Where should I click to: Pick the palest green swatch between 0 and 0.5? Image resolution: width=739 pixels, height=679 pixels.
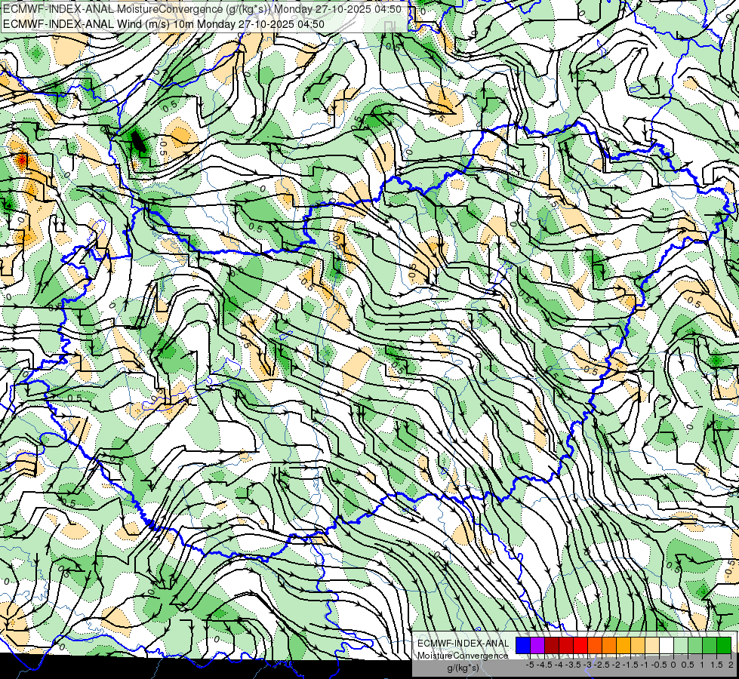point(681,645)
